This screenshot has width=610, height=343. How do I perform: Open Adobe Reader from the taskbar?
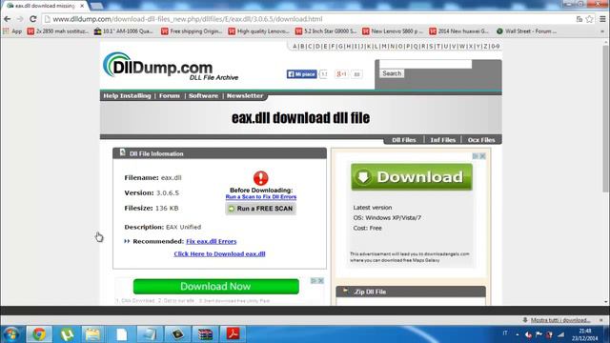[x=233, y=334]
